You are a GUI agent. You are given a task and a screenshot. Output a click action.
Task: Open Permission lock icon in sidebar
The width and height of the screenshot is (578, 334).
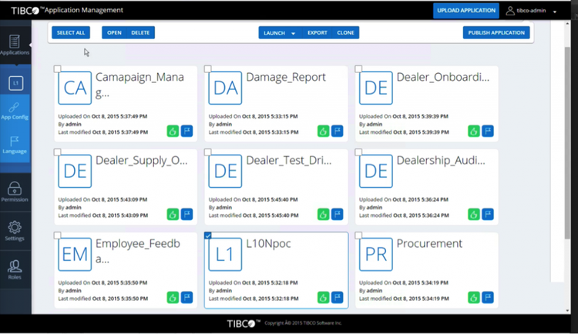click(x=15, y=192)
